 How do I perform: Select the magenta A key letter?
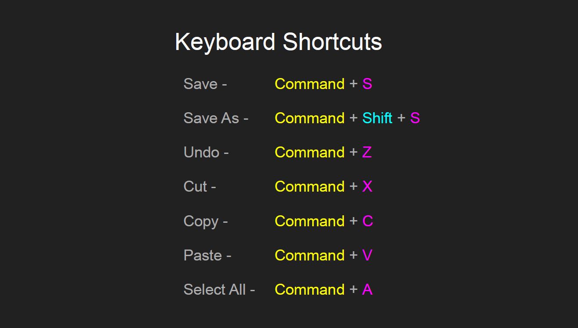coord(367,289)
